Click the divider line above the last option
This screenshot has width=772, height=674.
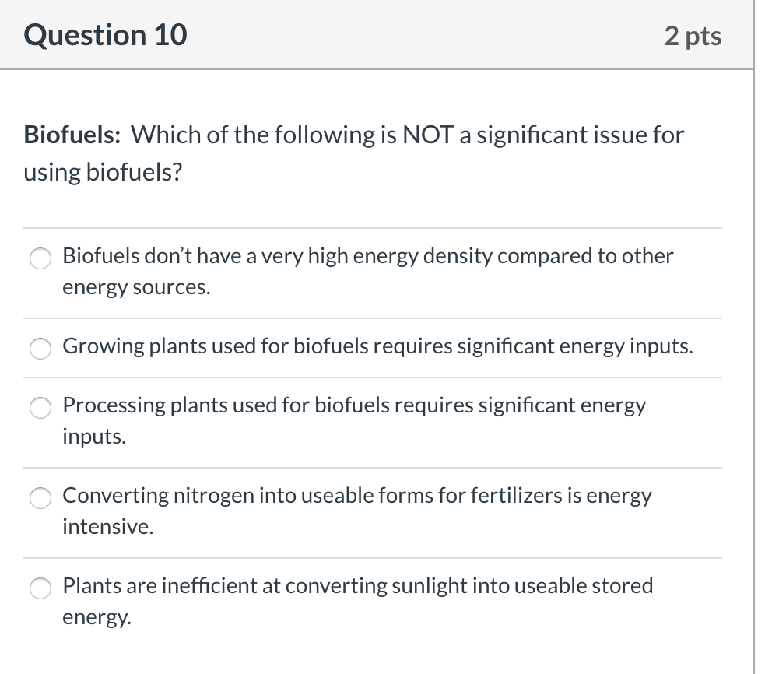pos(372,555)
